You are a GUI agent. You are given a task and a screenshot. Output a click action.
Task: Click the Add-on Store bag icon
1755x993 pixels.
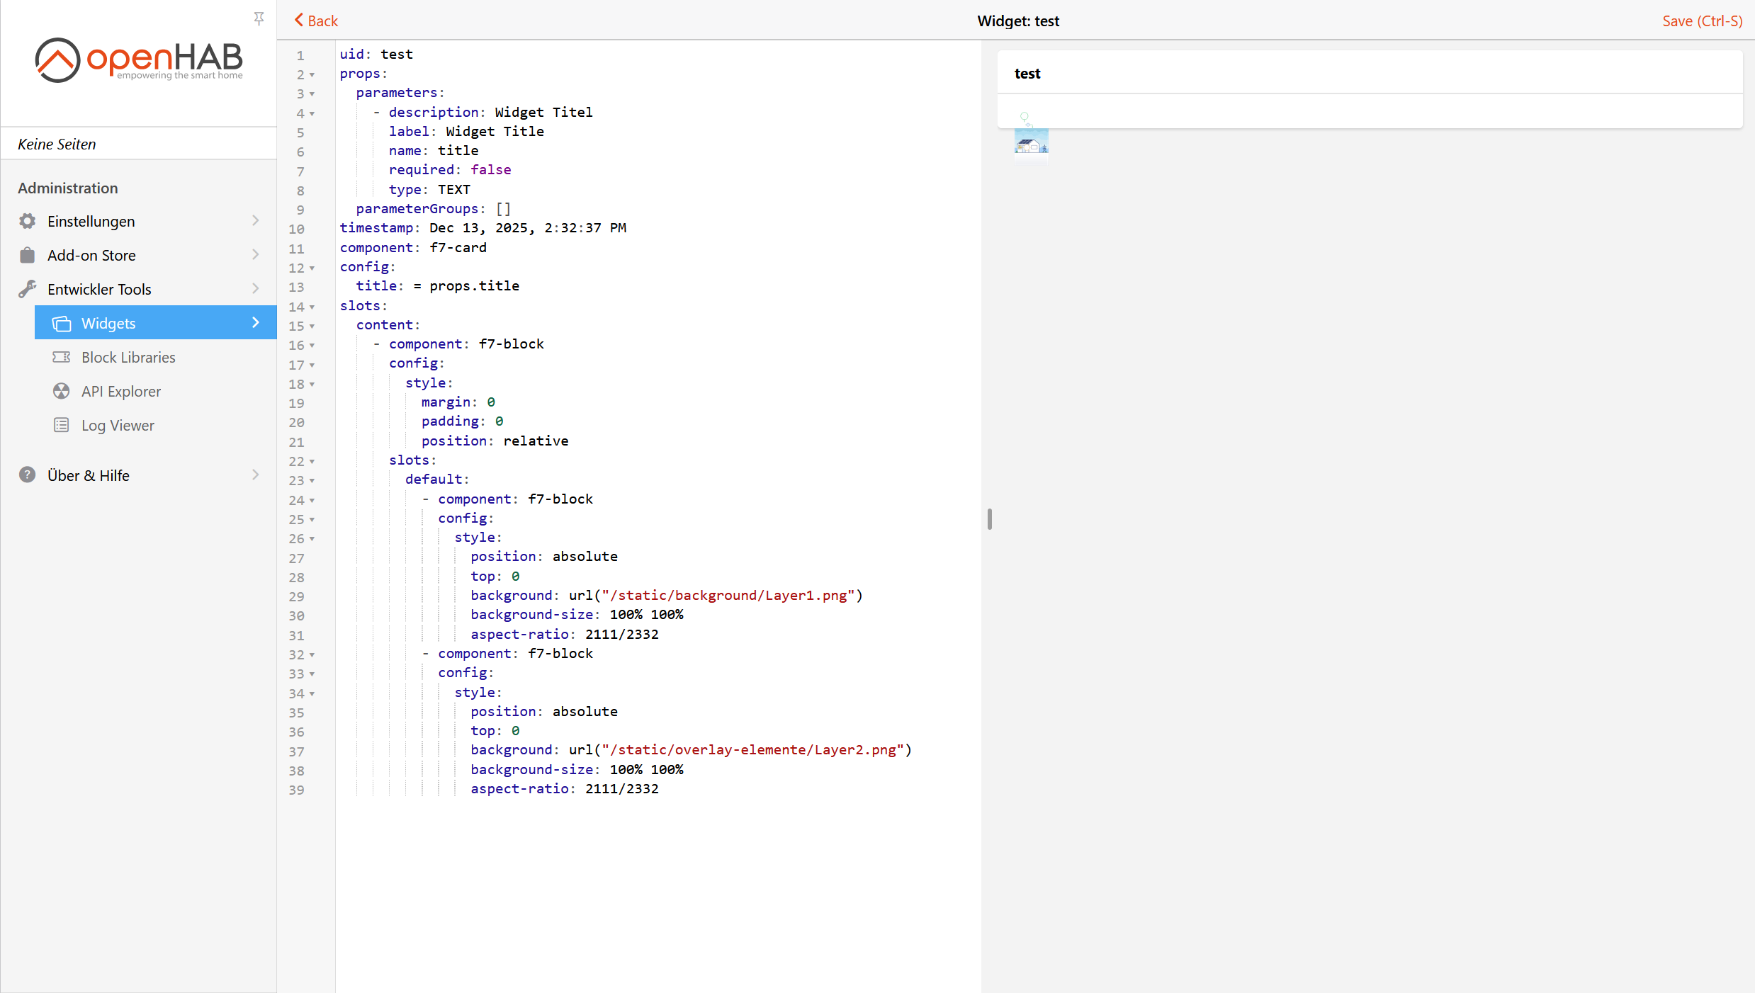tap(27, 255)
